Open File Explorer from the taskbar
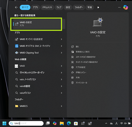 click(x=62, y=123)
